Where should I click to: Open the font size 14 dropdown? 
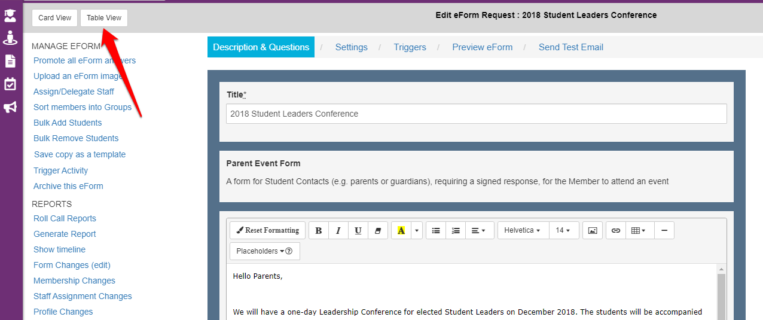(x=563, y=230)
